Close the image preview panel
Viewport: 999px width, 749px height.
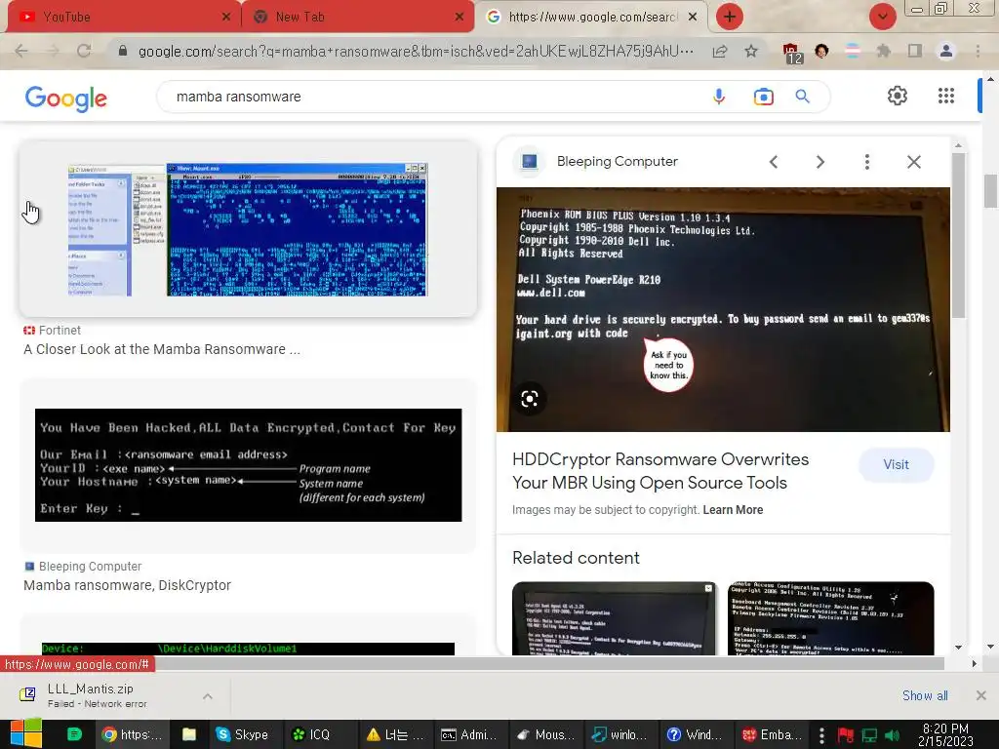913,162
